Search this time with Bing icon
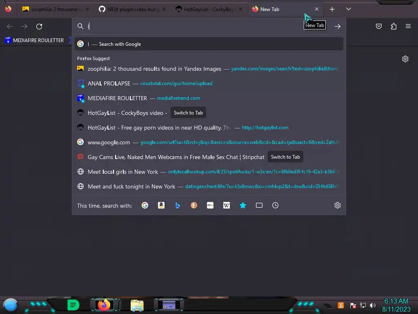This screenshot has height=314, width=418. [x=178, y=205]
